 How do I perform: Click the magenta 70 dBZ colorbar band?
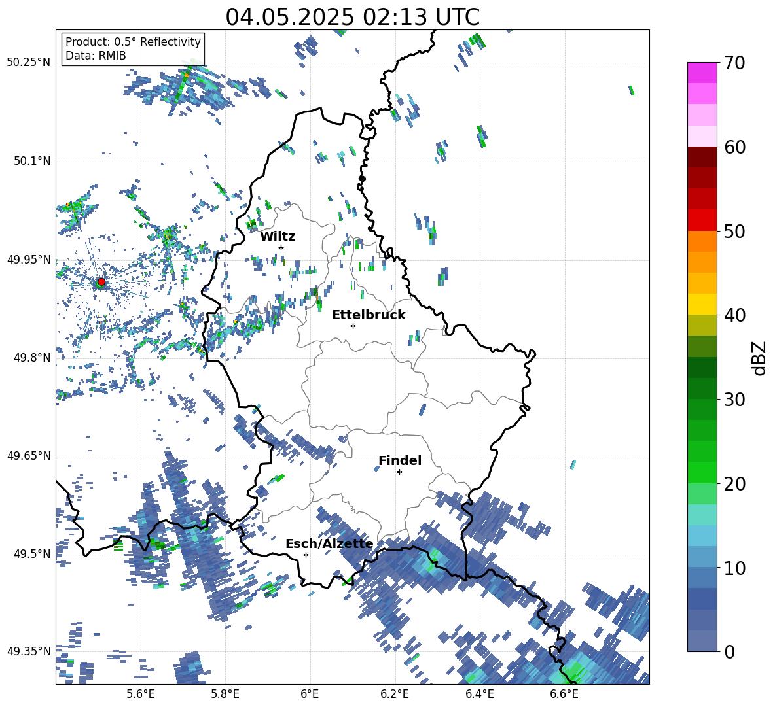pos(702,73)
